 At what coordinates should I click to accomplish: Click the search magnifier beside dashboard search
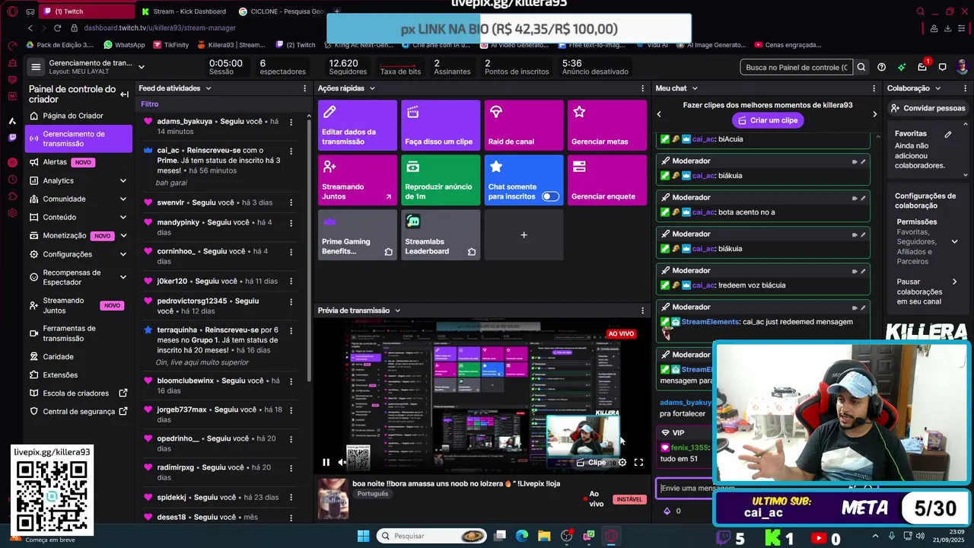coord(861,67)
